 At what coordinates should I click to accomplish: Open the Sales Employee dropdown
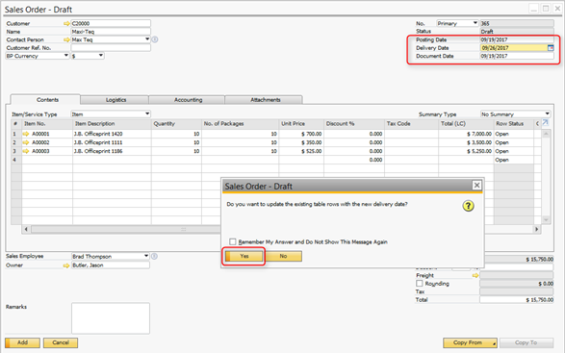pyautogui.click(x=146, y=256)
